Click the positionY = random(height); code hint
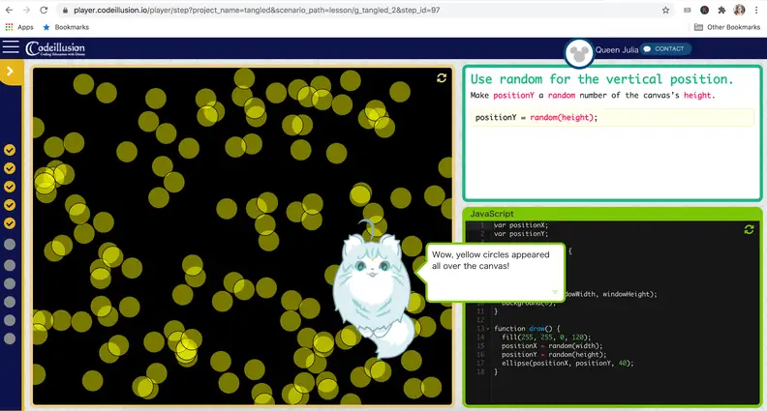Viewport: 767px width, 411px height. pos(612,117)
